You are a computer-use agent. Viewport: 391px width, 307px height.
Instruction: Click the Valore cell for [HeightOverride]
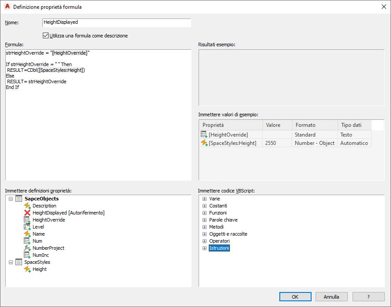(x=277, y=135)
